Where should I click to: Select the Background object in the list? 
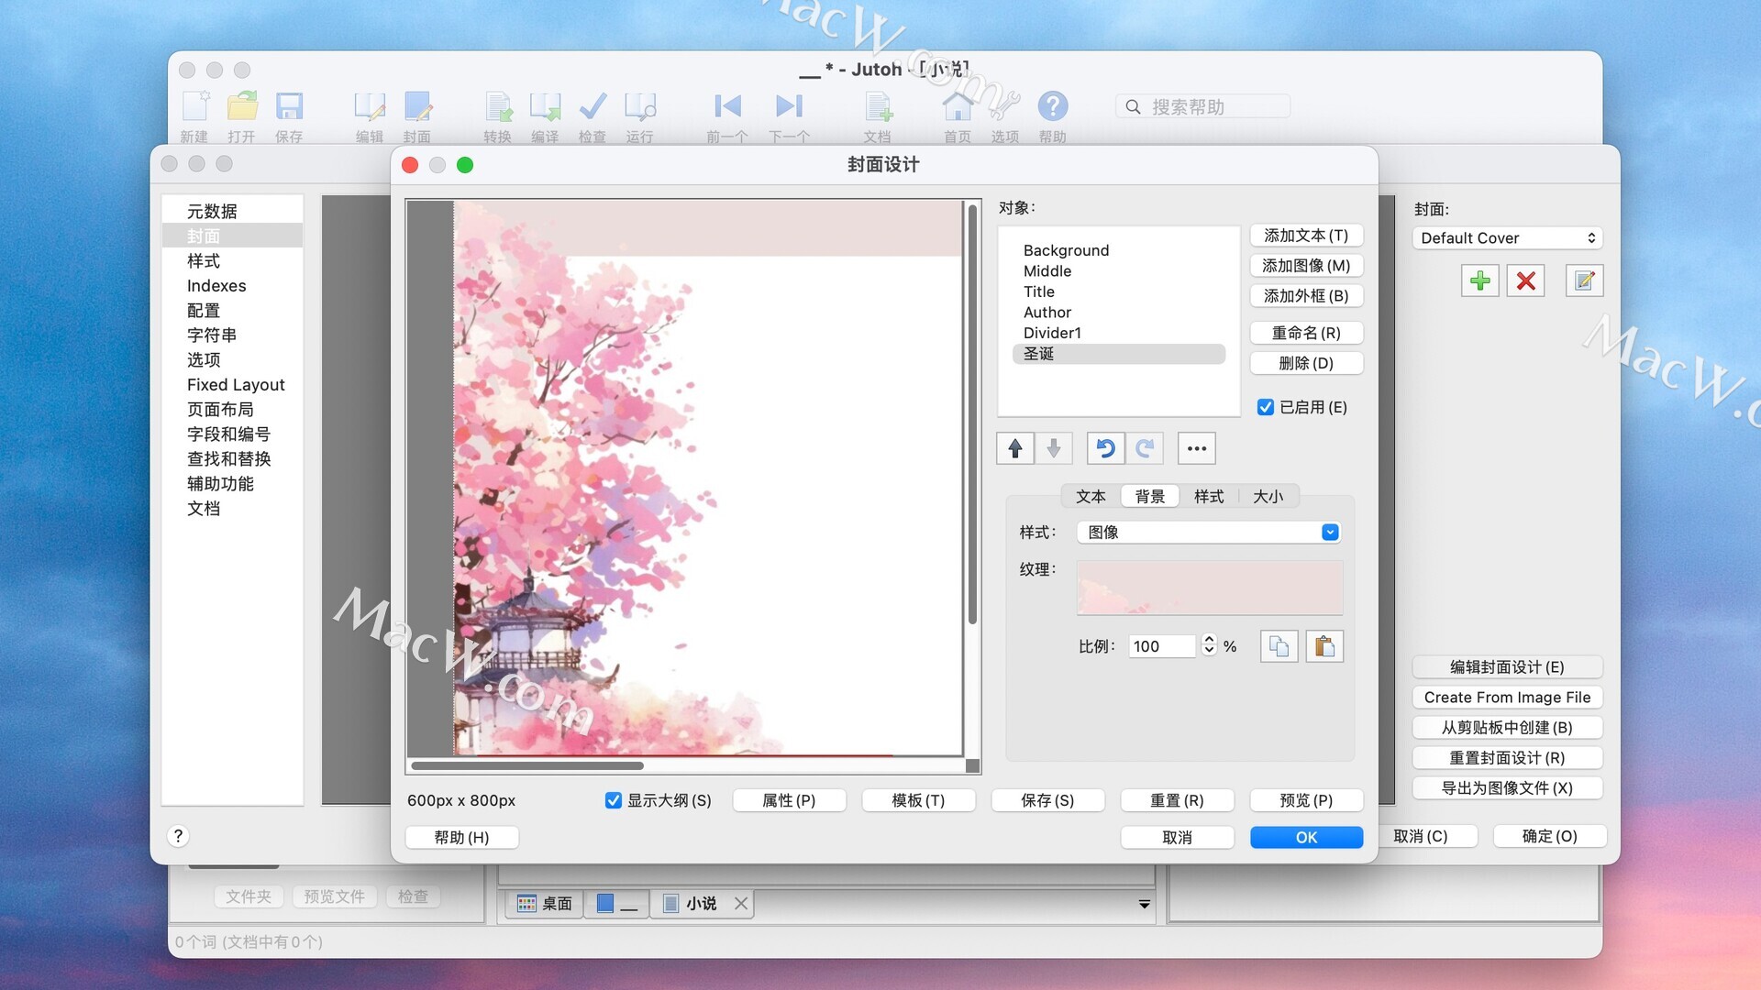point(1066,250)
